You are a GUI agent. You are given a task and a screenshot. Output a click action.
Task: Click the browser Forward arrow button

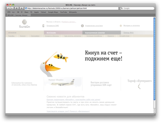click(x=12, y=8)
